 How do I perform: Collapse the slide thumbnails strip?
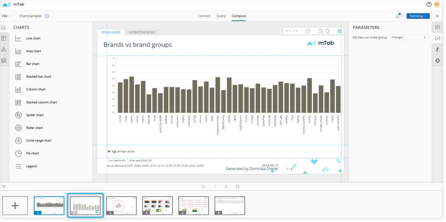coord(4,186)
